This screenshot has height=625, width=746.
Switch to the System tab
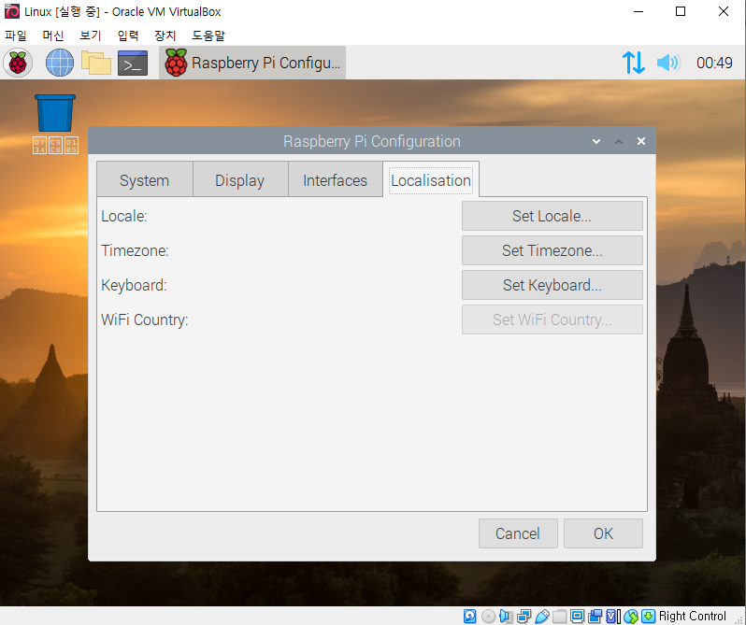point(145,180)
